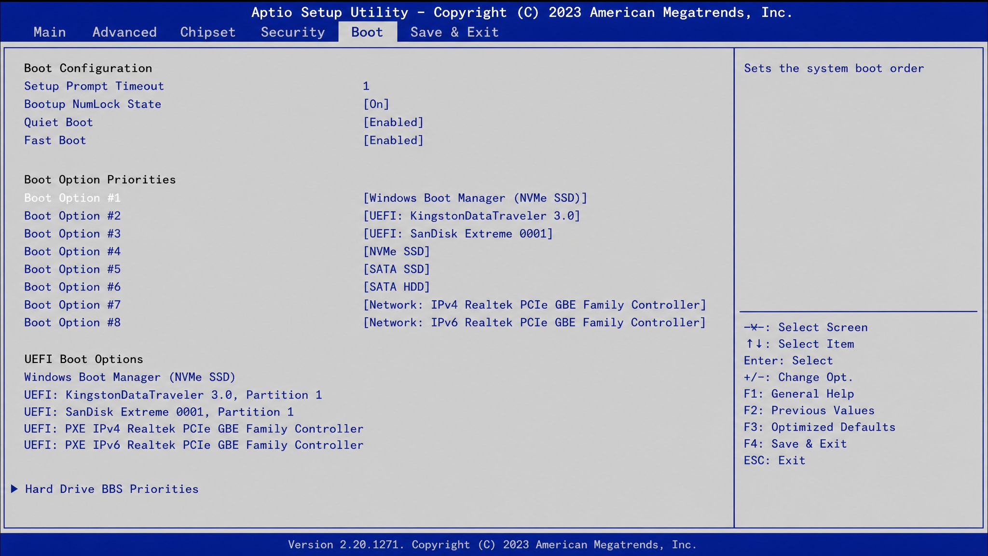
Task: Select the Boot Option #7 label
Action: [72, 305]
